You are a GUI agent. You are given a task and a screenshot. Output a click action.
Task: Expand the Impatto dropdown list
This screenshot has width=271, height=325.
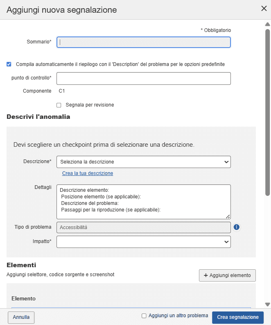[143, 242]
